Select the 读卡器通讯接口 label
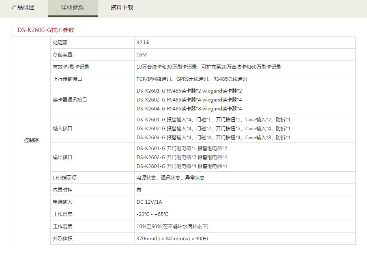Screen dimensions: 367x263 [x=70, y=100]
